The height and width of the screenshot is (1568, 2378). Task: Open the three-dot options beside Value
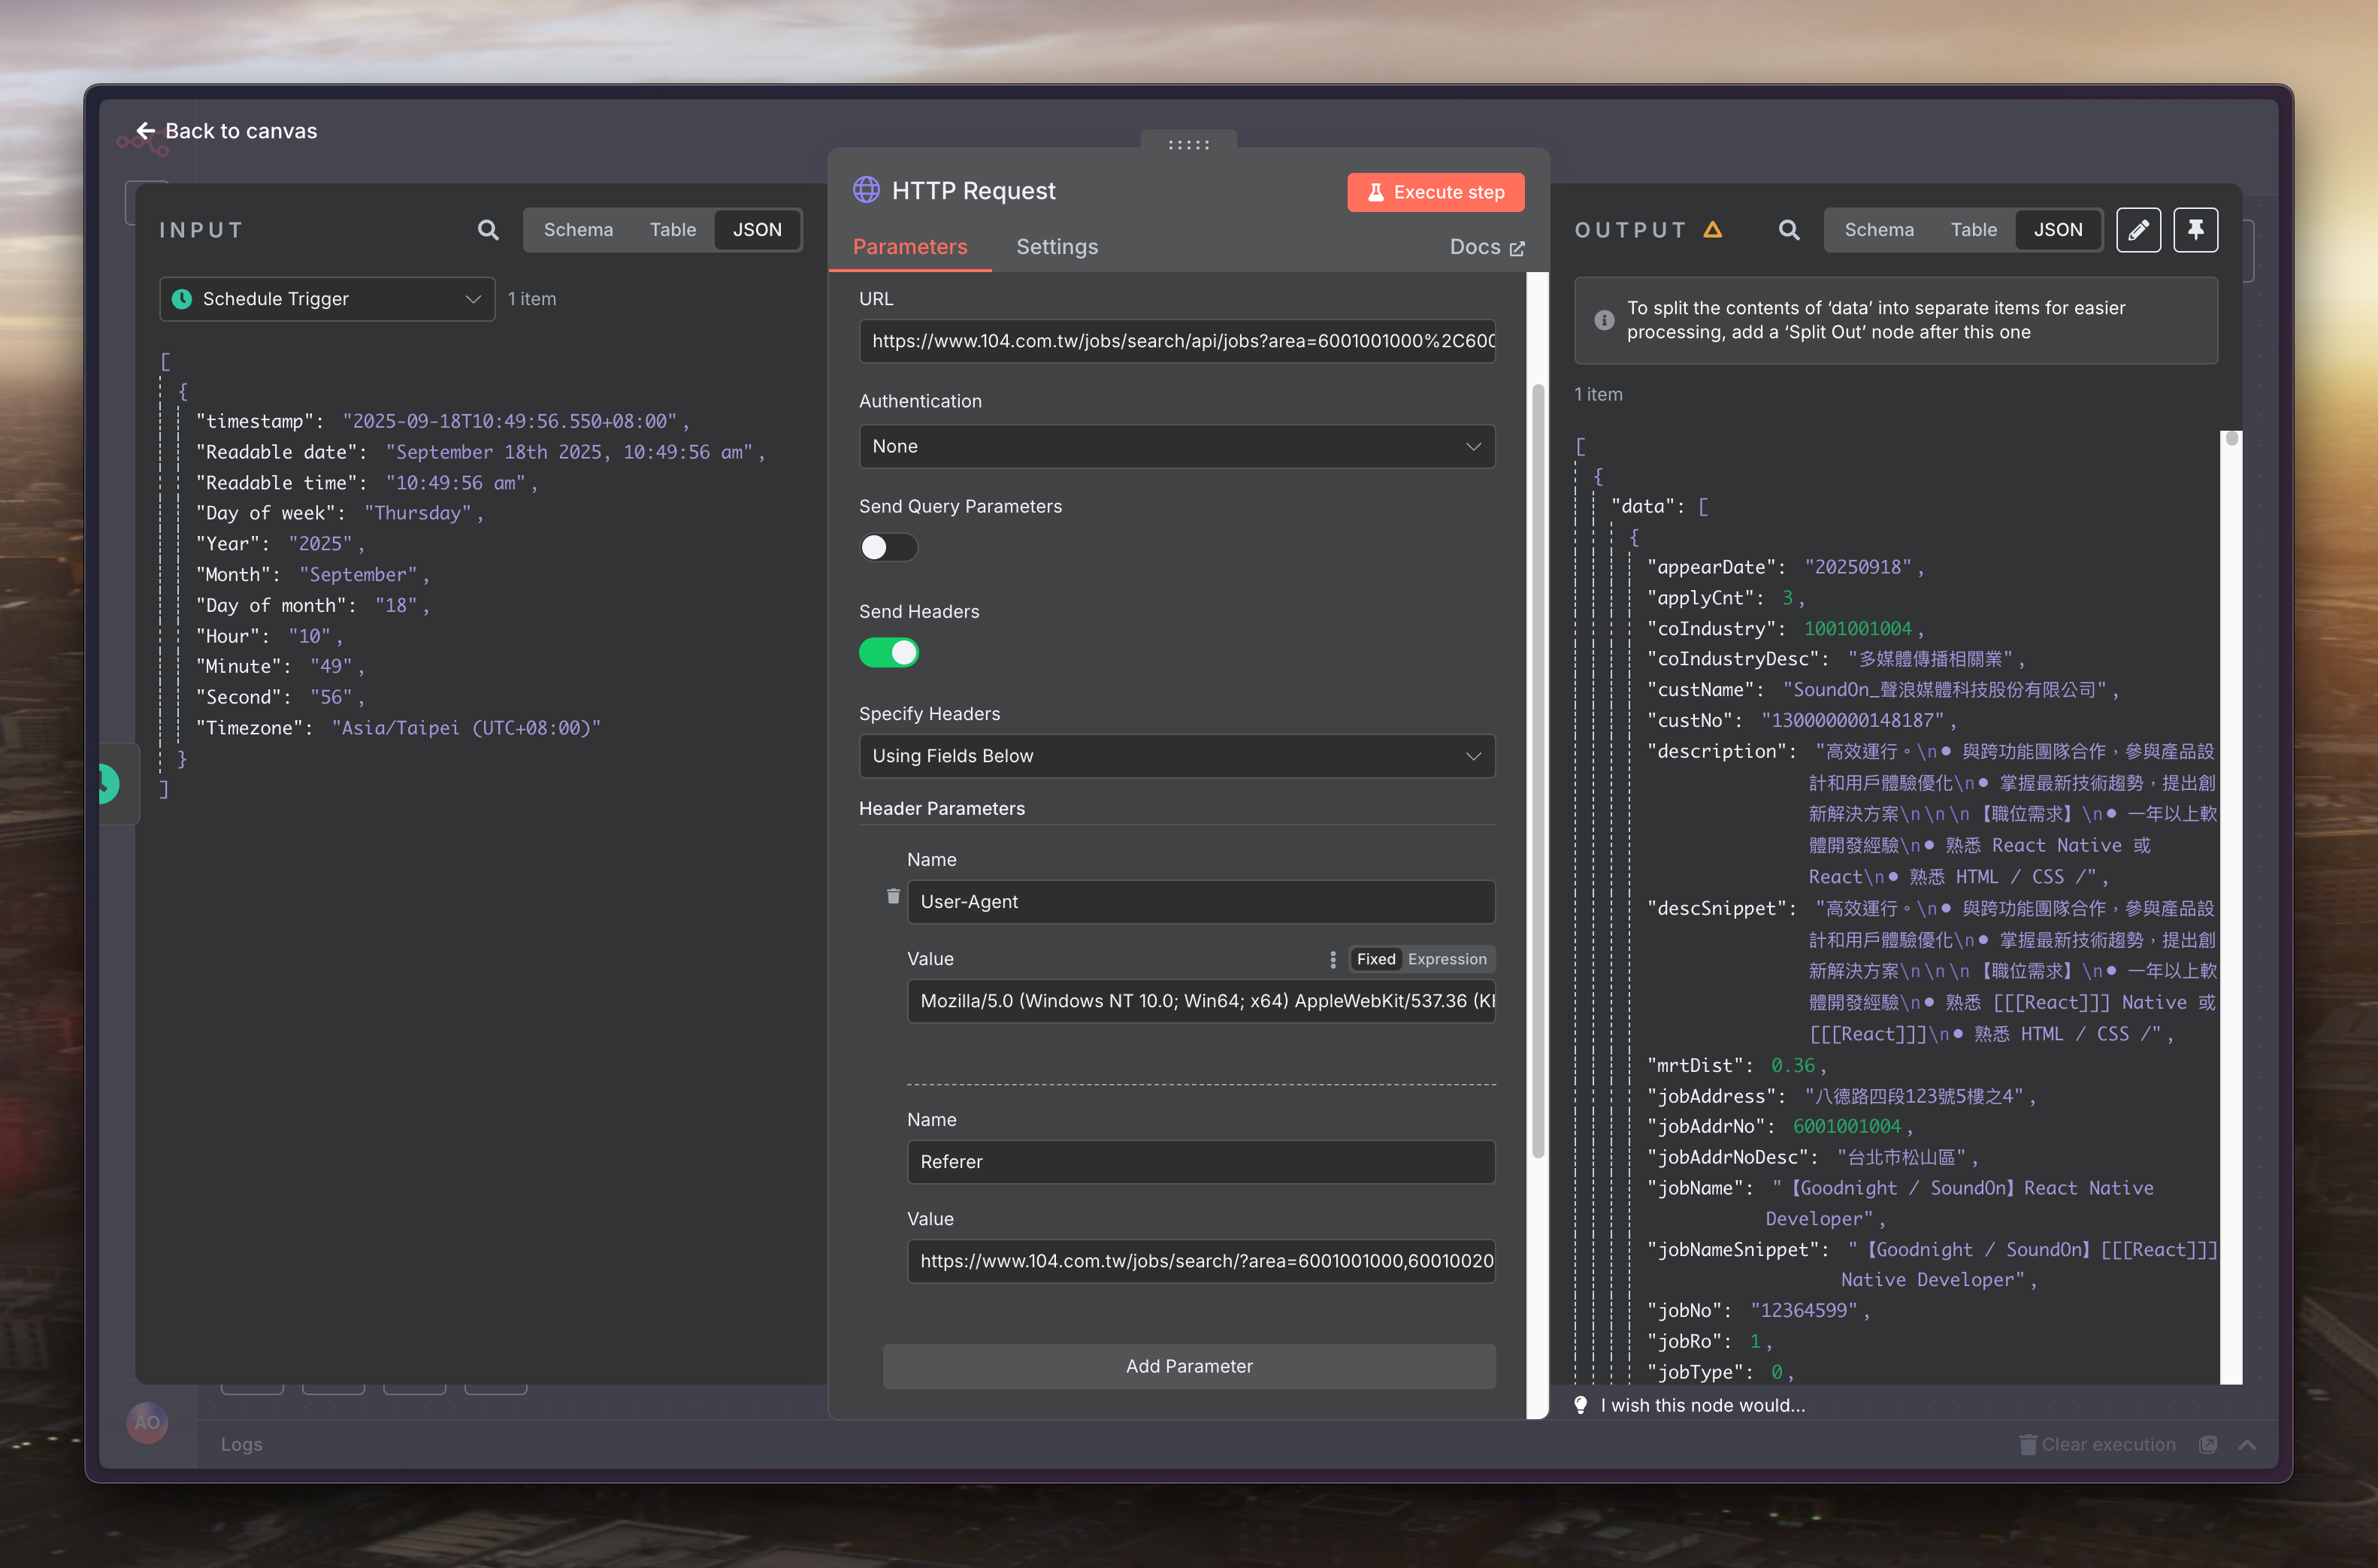pyautogui.click(x=1333, y=959)
